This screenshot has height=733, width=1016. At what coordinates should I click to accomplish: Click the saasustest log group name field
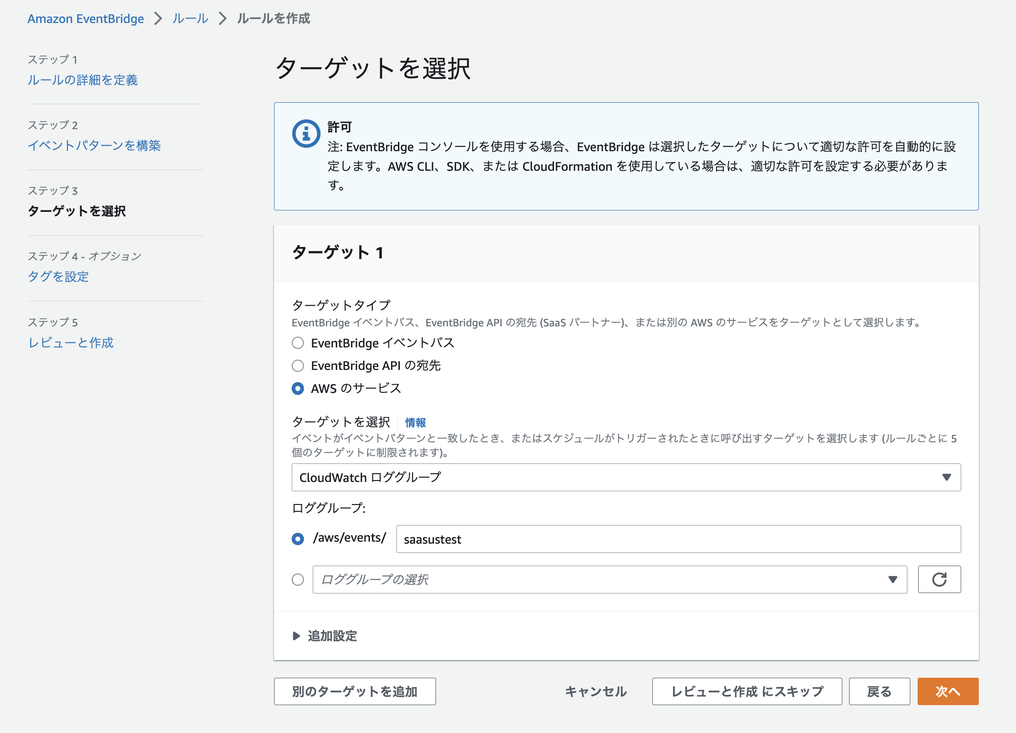tap(678, 539)
